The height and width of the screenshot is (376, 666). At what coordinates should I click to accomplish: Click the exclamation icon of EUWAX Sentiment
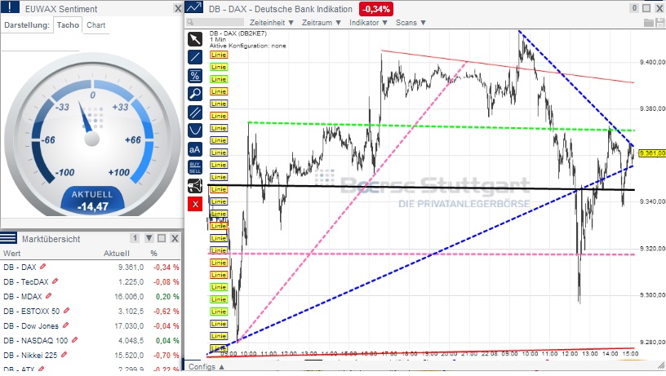[x=10, y=7]
